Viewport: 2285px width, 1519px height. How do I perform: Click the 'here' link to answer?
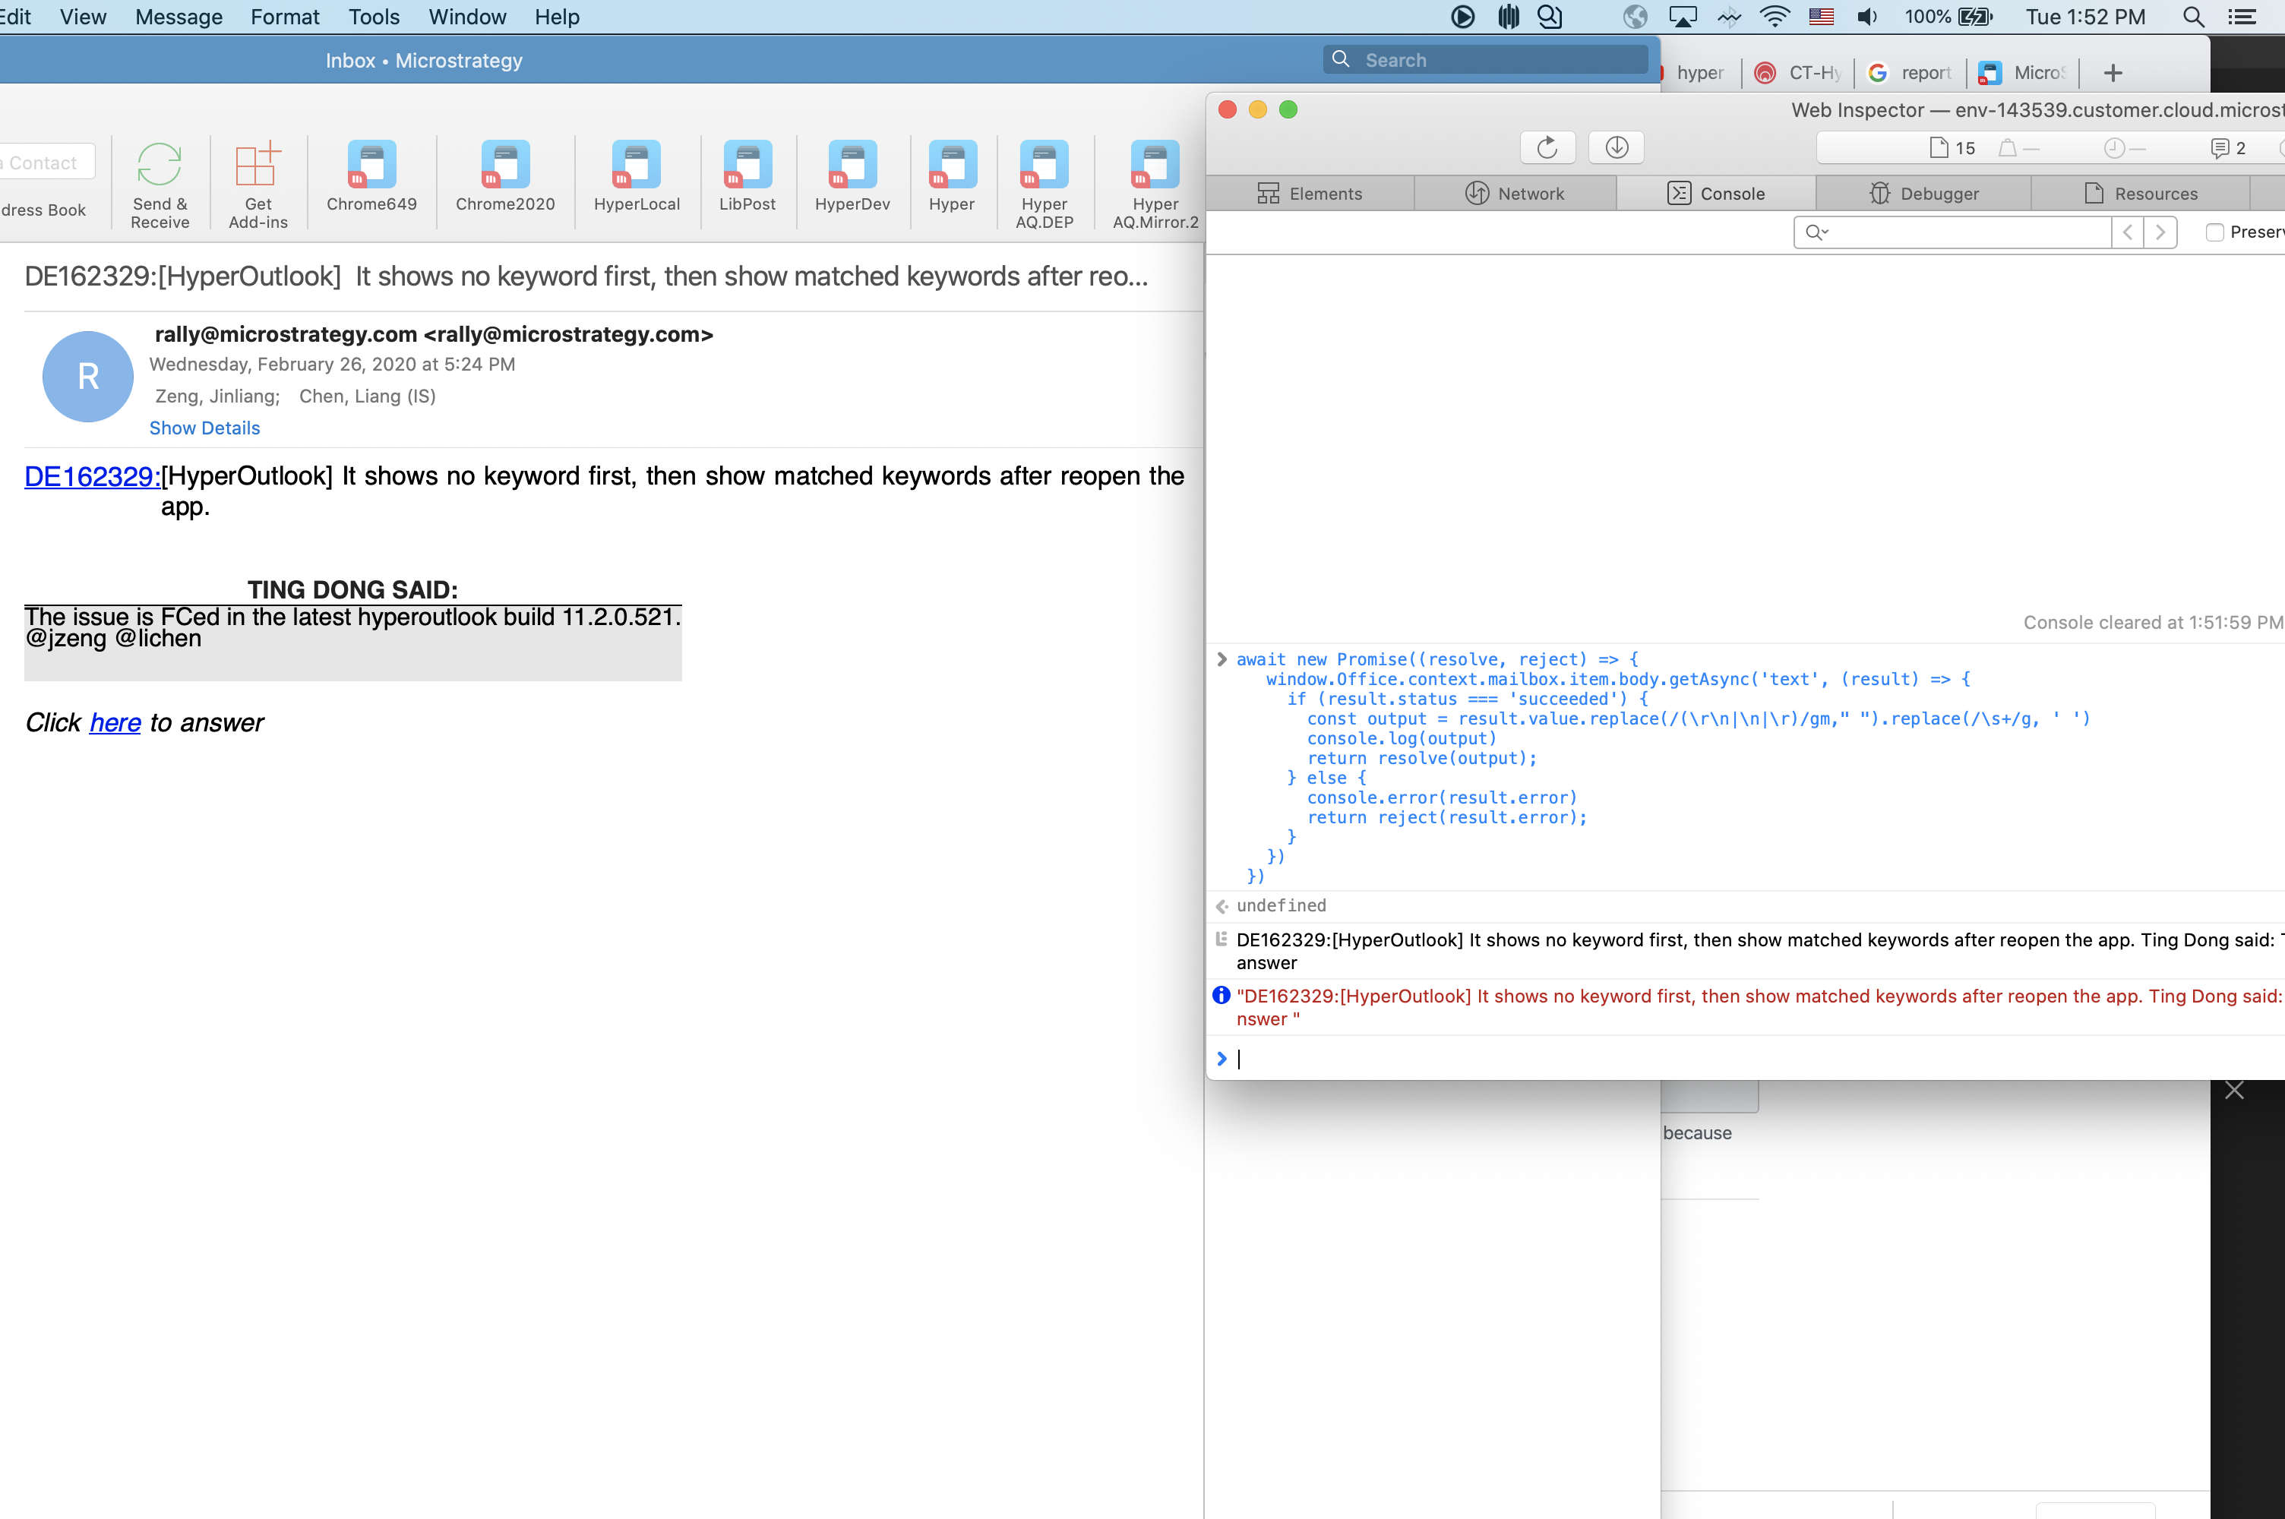point(115,723)
